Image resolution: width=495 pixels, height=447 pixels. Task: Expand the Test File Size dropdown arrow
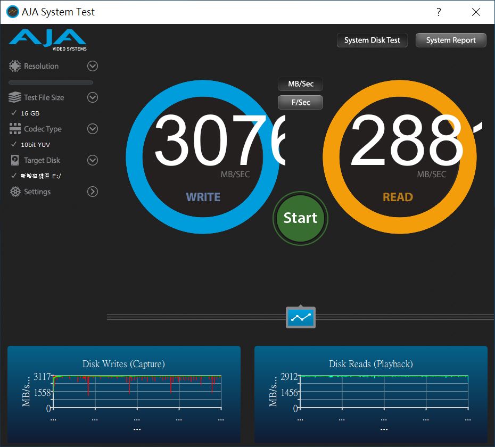point(93,97)
